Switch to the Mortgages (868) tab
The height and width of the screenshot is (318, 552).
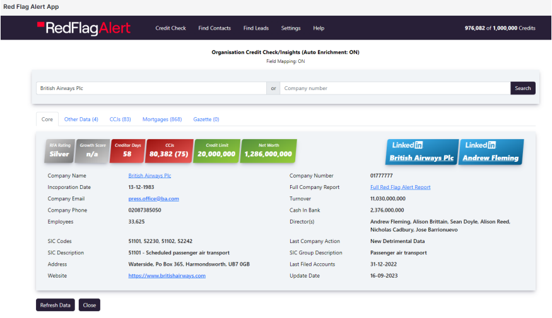162,120
